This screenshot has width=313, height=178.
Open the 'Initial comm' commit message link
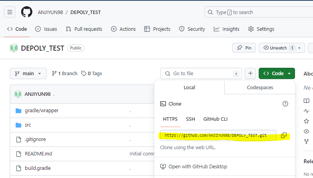pos(142,153)
